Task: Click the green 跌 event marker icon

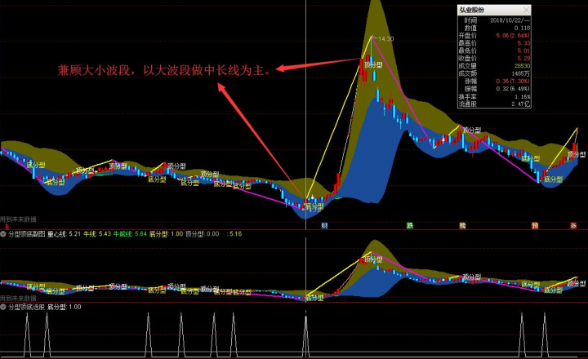Action: (410, 225)
